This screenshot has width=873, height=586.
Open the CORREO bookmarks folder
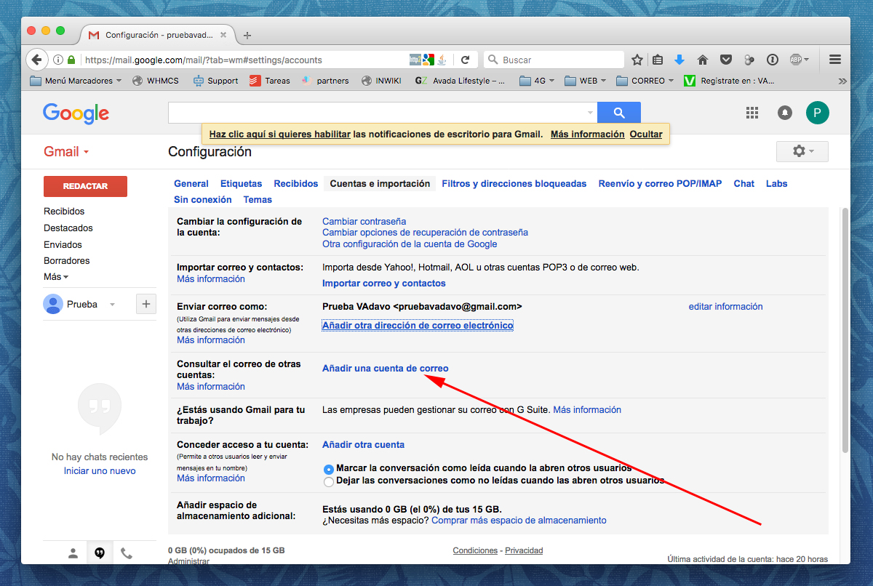tap(645, 81)
